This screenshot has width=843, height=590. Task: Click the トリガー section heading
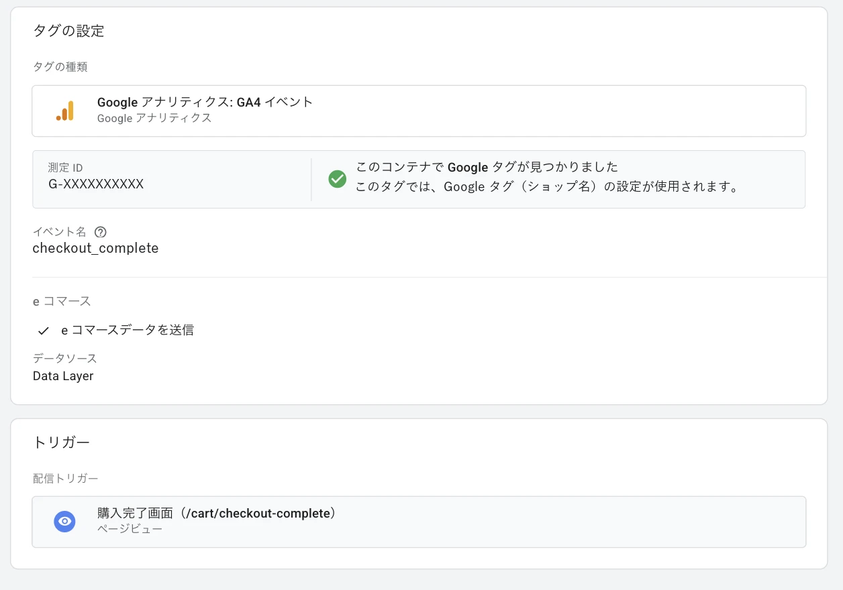61,442
